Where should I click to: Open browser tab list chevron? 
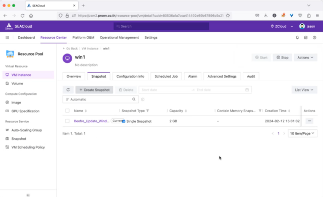(x=308, y=6)
